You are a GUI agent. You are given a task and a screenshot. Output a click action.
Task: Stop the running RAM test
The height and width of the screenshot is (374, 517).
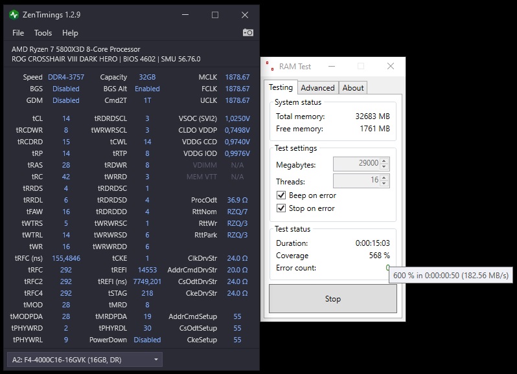click(x=333, y=298)
